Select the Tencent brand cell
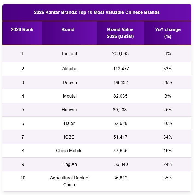 [69, 54]
